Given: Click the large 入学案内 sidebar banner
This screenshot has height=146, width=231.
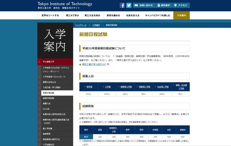Looking at the screenshot, I should click(x=55, y=41).
